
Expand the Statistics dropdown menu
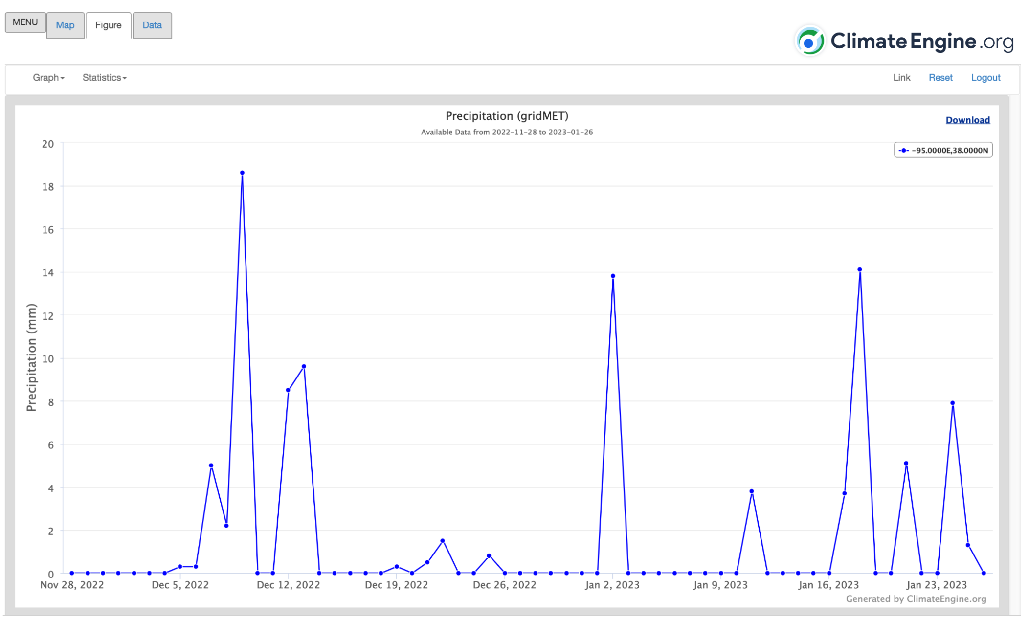[104, 78]
